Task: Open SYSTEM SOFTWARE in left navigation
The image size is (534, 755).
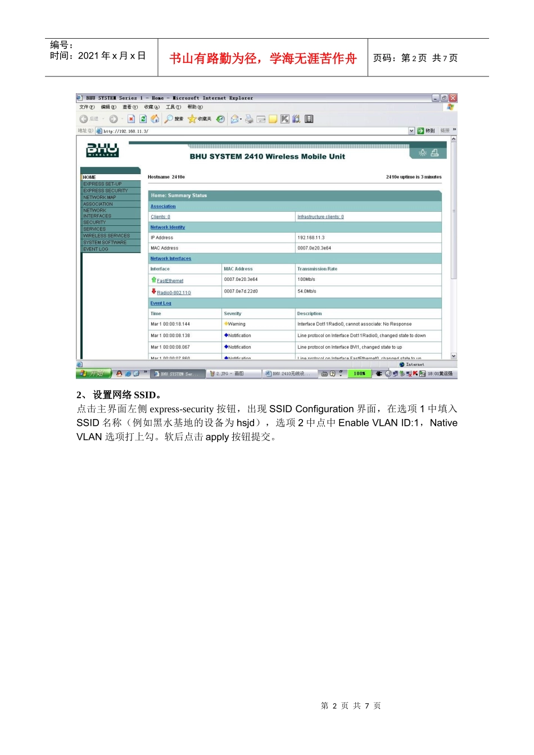Action: [111, 243]
